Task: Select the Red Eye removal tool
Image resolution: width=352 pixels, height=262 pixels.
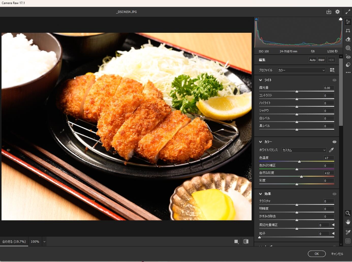Action: (x=348, y=57)
